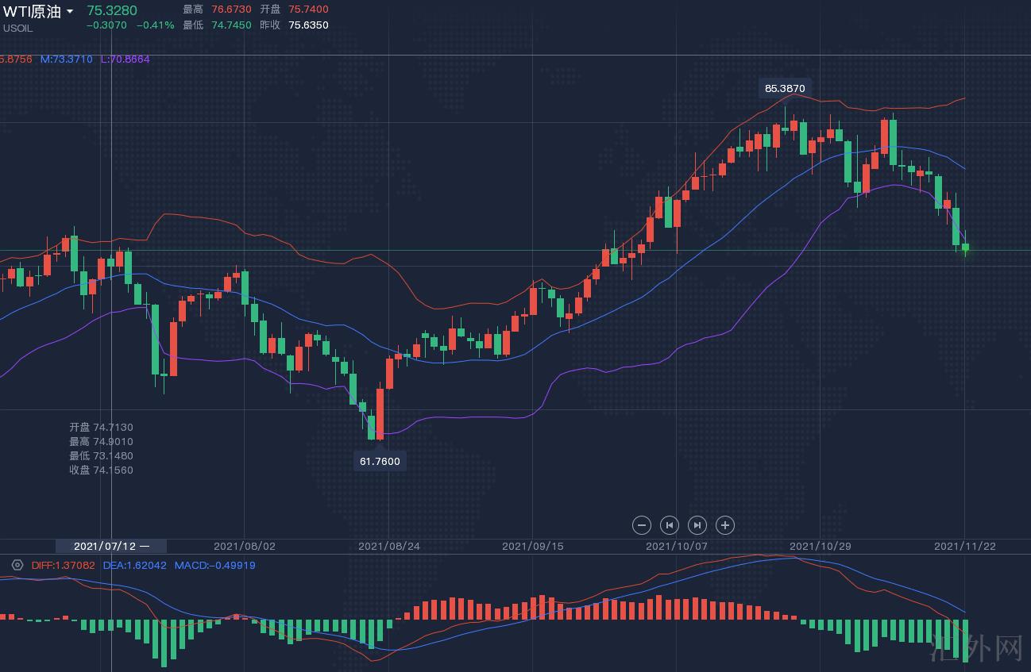Image resolution: width=1031 pixels, height=672 pixels.
Task: Jump to latest data with skip-forward icon
Action: 697,524
